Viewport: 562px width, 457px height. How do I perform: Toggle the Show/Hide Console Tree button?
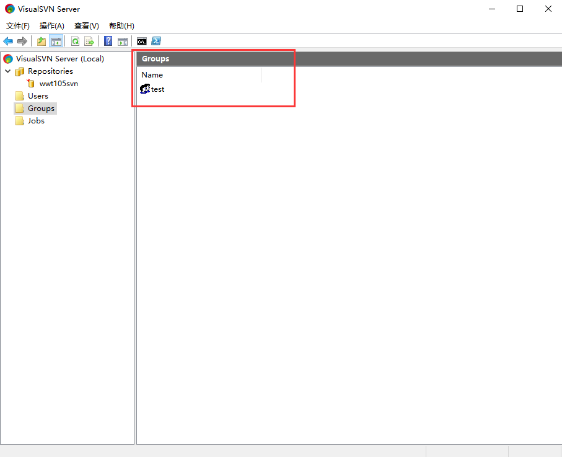pyautogui.click(x=56, y=42)
